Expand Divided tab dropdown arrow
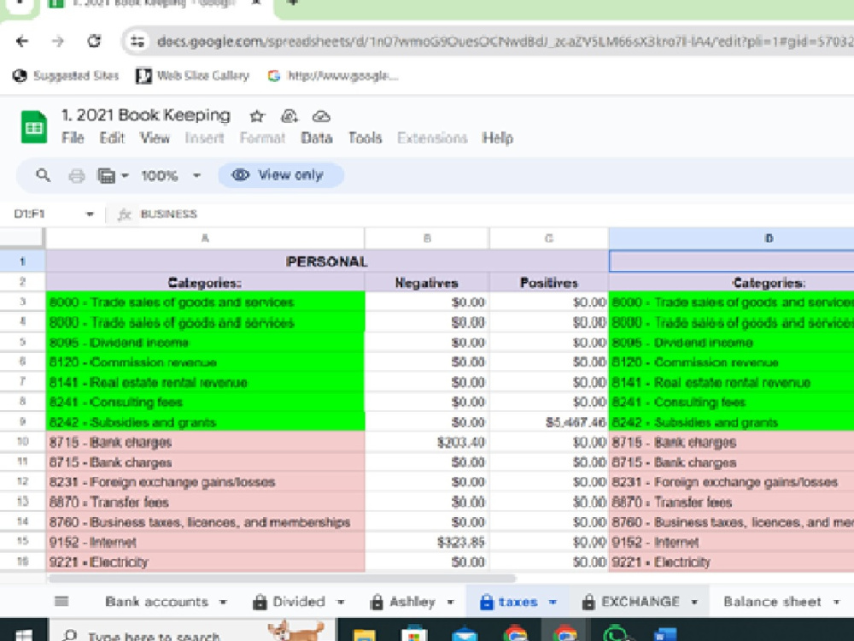 [341, 603]
